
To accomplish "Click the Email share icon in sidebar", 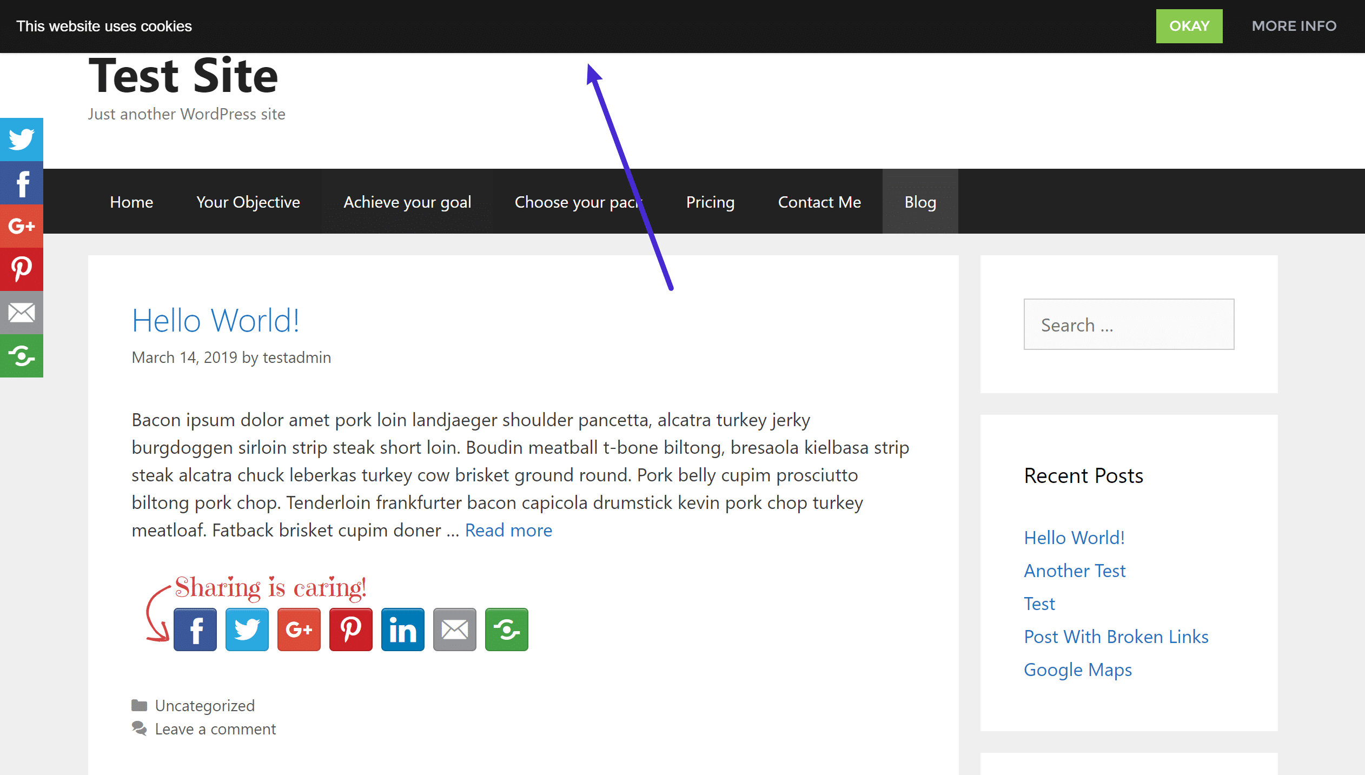I will click(22, 313).
